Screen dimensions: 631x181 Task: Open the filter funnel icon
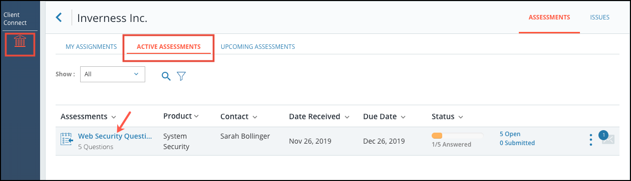pyautogui.click(x=181, y=76)
